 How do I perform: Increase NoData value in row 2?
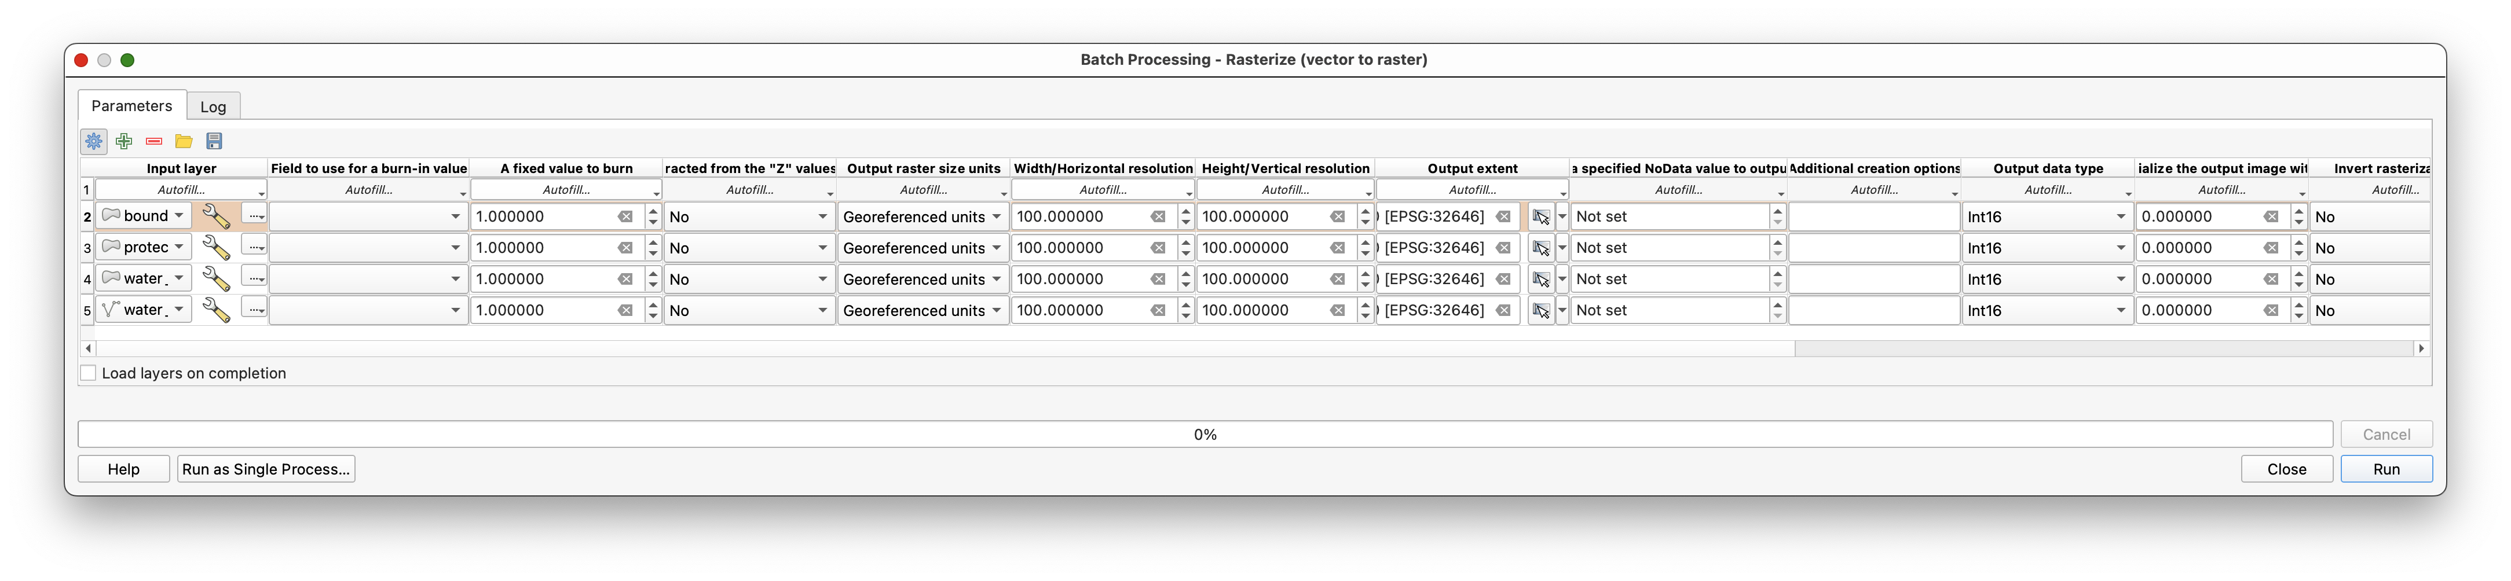pos(1778,211)
